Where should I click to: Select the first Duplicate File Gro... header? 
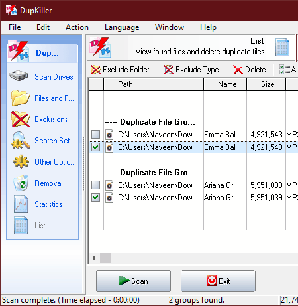pyautogui.click(x=150, y=122)
